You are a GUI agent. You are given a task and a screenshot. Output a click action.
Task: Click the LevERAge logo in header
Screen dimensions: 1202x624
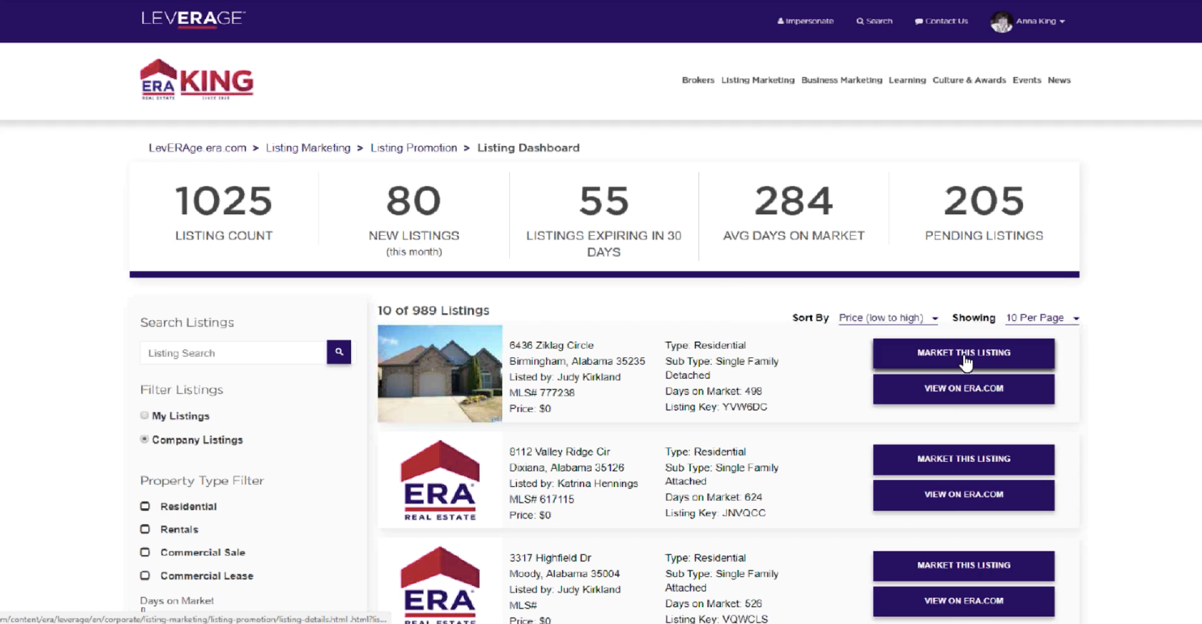tap(193, 19)
